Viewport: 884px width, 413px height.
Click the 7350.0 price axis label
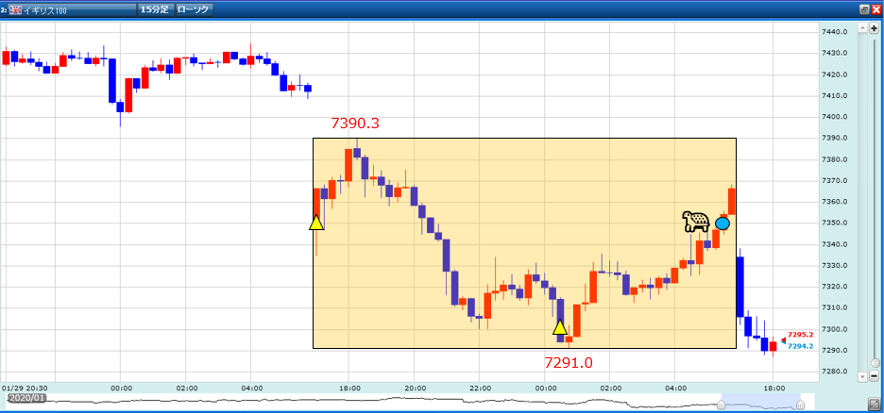[834, 223]
